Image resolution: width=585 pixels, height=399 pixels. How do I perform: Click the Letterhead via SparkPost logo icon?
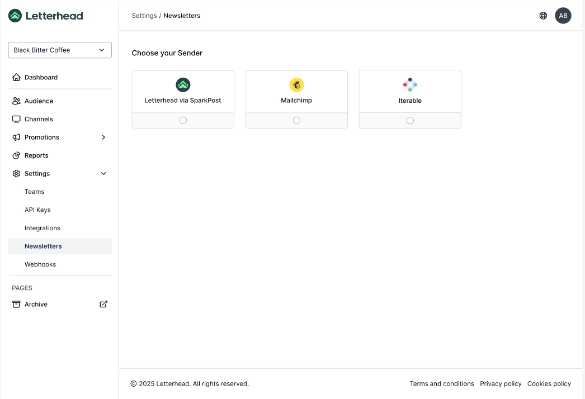pos(183,85)
